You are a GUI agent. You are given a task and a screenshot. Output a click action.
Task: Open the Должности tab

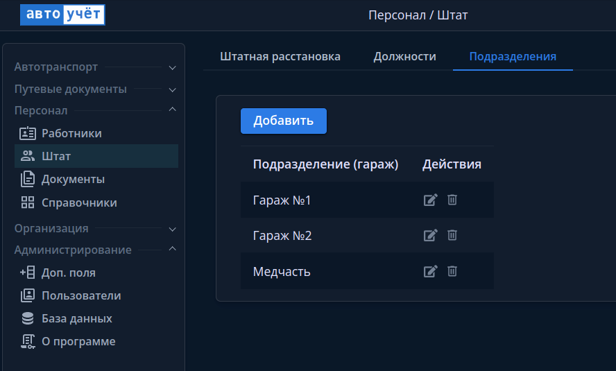(404, 57)
